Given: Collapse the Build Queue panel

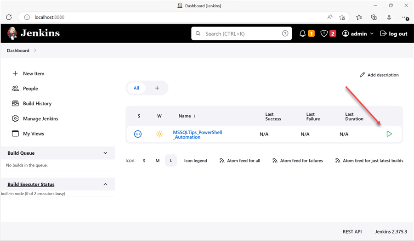Looking at the screenshot, I should pyautogui.click(x=105, y=153).
